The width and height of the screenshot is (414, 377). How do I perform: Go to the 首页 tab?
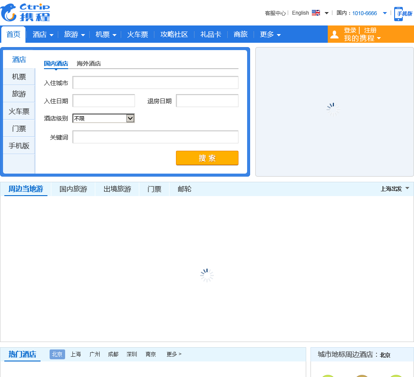[x=13, y=35]
